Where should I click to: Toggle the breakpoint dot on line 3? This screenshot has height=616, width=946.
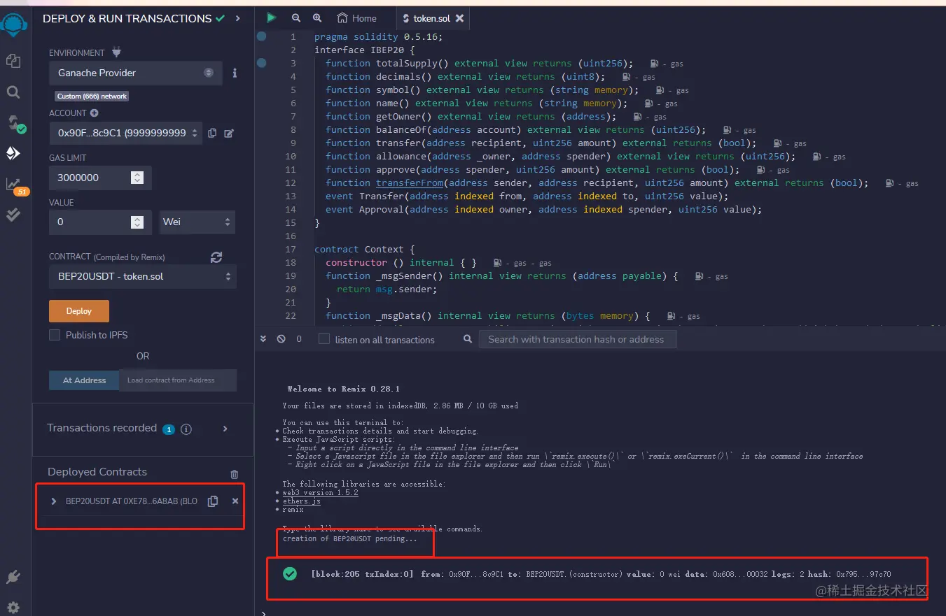[x=262, y=63]
